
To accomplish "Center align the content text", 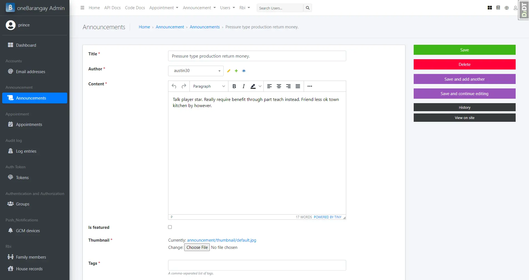I will point(279,86).
